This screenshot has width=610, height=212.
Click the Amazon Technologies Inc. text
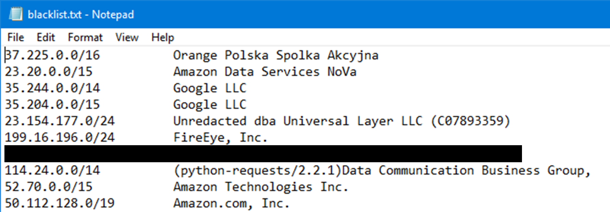coord(261,187)
